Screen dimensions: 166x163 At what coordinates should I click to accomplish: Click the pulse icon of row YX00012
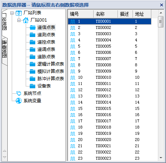pyautogui.click(x=73, y=90)
